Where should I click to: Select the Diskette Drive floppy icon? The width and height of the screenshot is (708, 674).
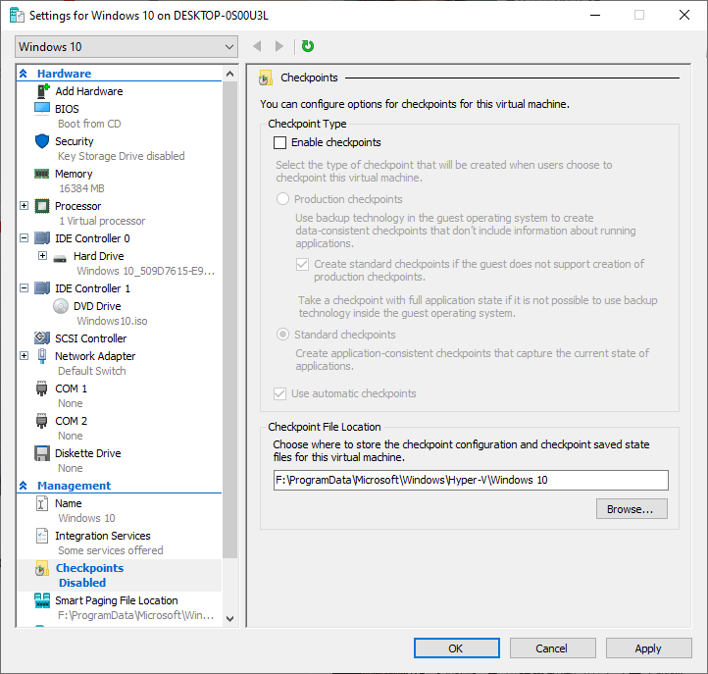pyautogui.click(x=42, y=453)
